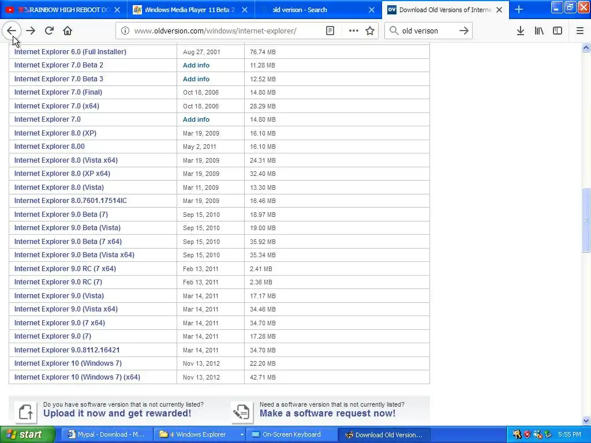Close the old verison Search tab

click(372, 10)
